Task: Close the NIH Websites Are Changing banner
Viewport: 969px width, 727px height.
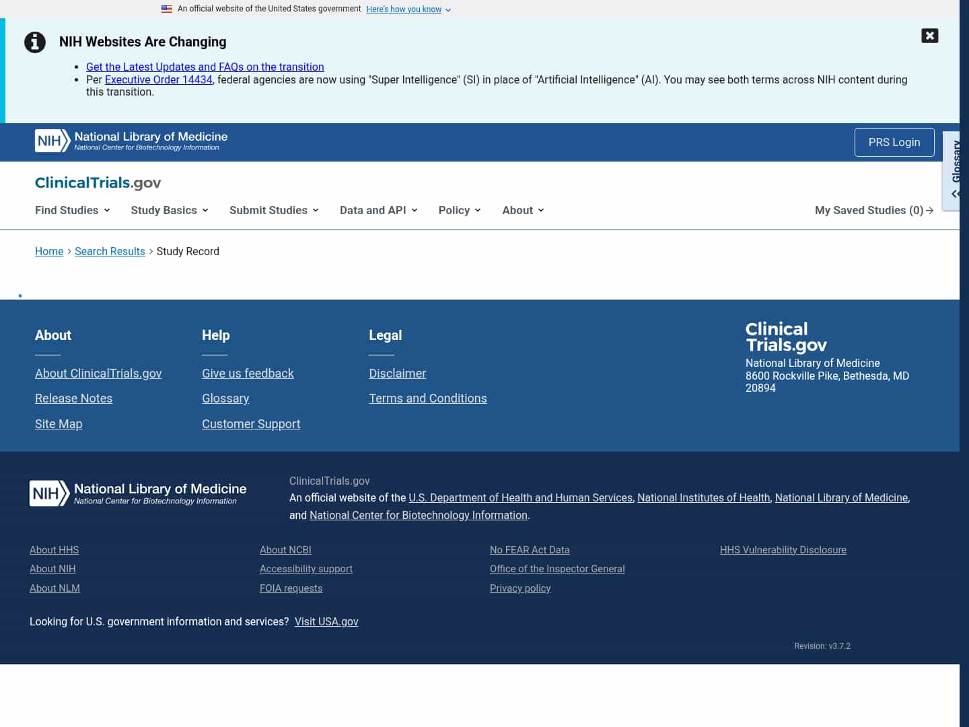Action: [x=929, y=36]
